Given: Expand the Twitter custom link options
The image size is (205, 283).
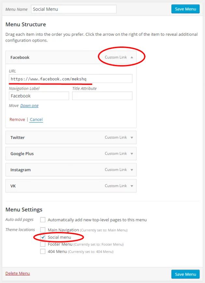Looking at the screenshot, I should (x=132, y=137).
